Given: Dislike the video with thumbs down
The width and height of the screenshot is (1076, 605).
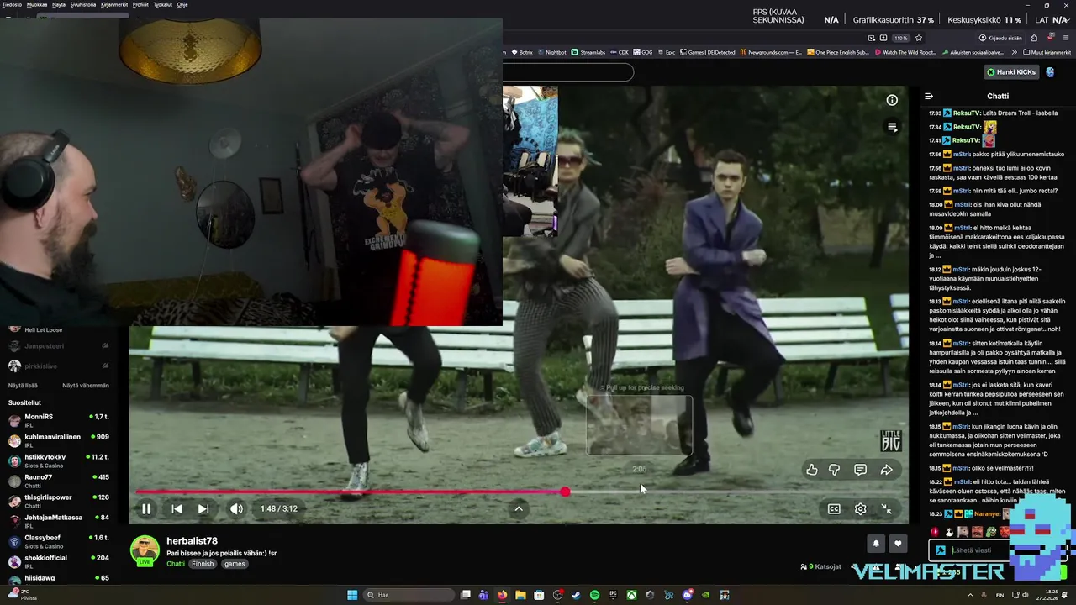Looking at the screenshot, I should pyautogui.click(x=835, y=470).
